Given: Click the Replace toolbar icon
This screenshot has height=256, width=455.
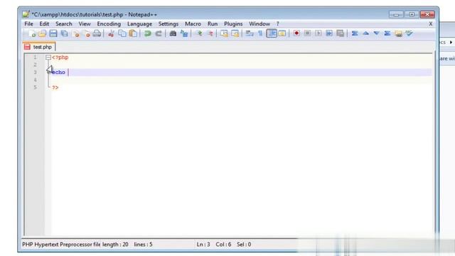Looking at the screenshot, I should (x=184, y=33).
